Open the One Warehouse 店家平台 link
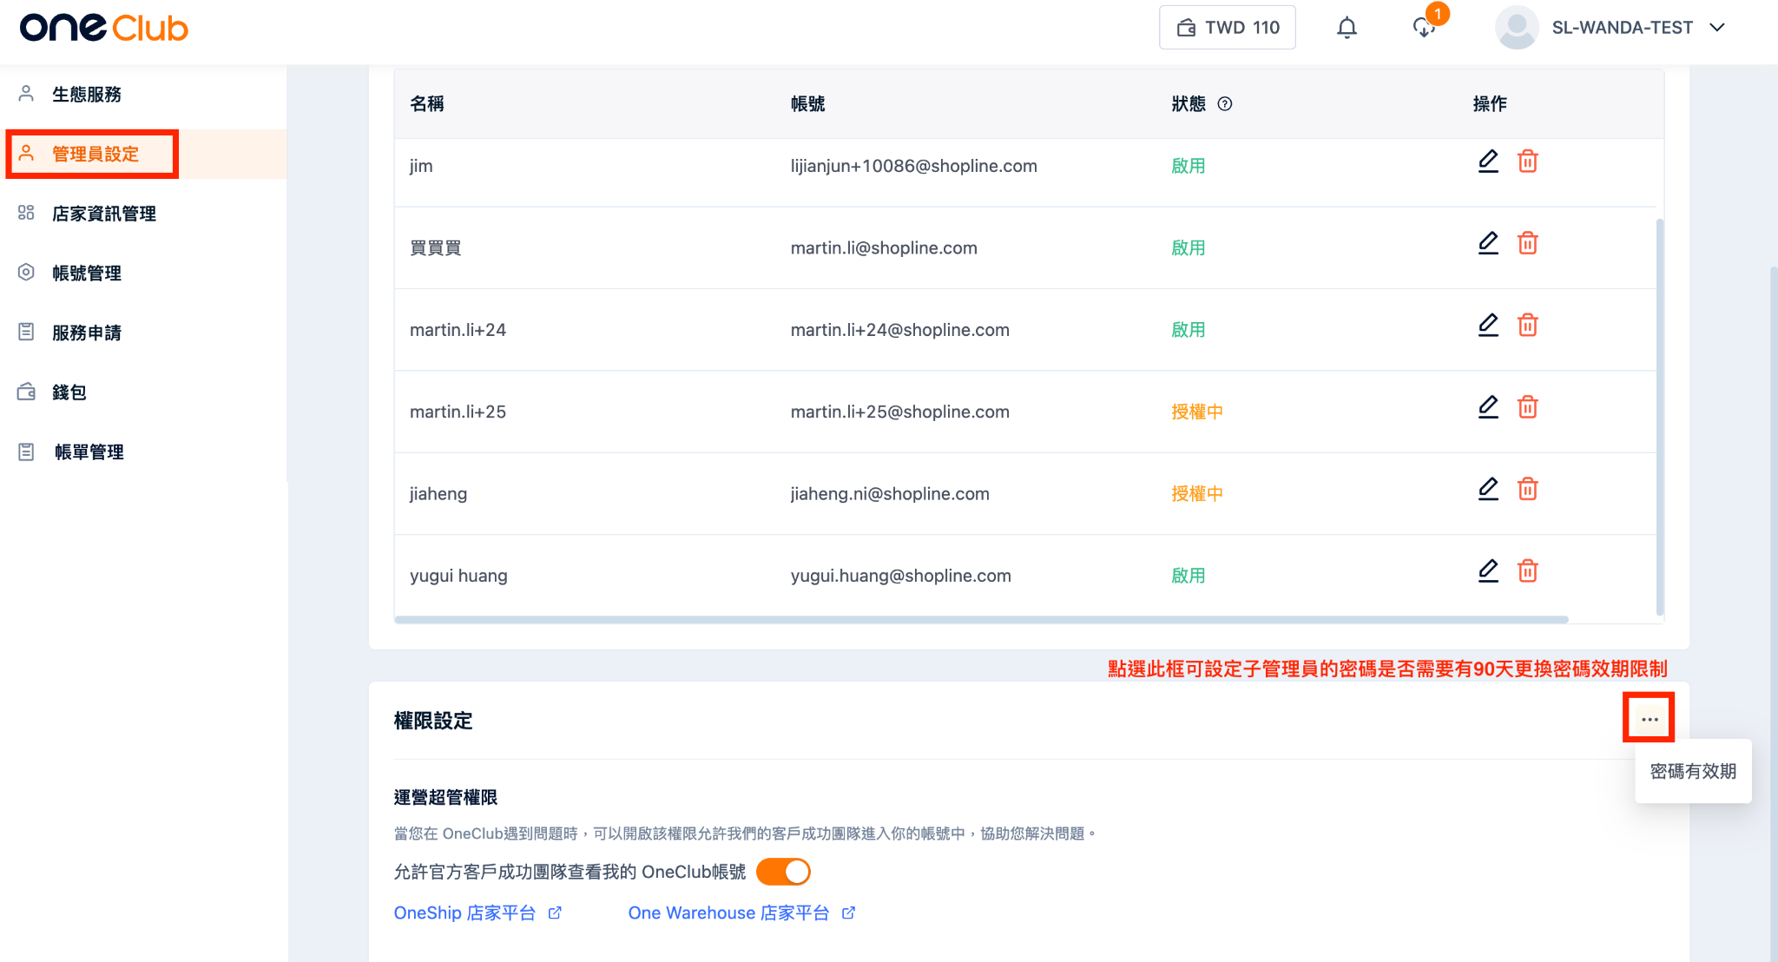Viewport: 1778px width, 962px height. coord(742,913)
